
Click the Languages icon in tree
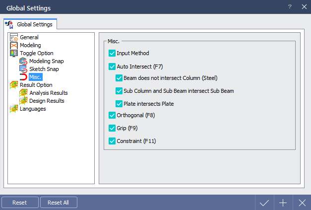click(14, 109)
